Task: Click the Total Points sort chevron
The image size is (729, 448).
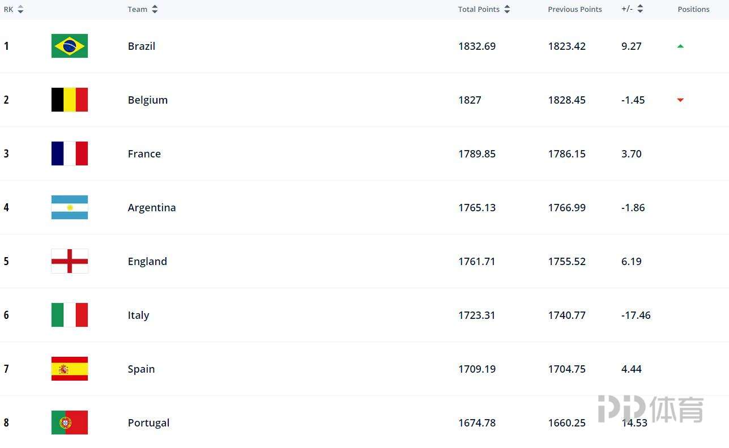Action: (507, 9)
